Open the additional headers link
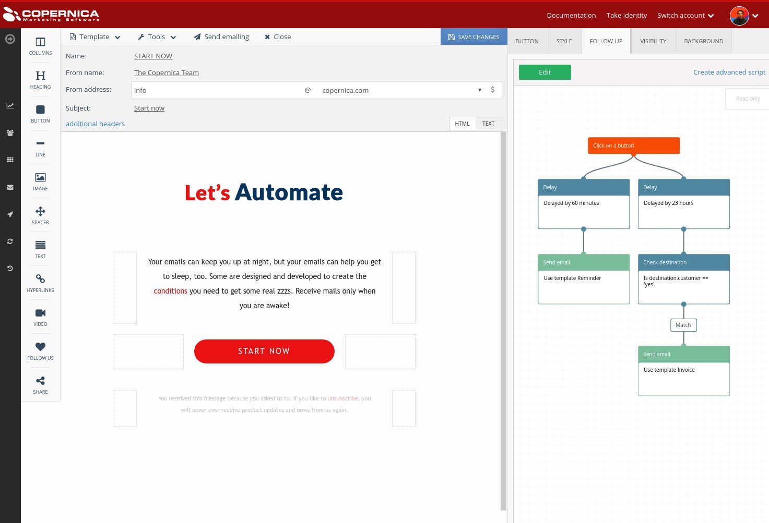769x523 pixels. pos(95,124)
